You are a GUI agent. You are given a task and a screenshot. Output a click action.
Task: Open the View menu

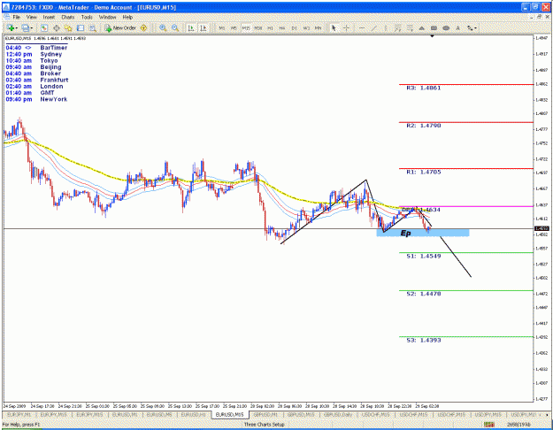click(x=31, y=17)
